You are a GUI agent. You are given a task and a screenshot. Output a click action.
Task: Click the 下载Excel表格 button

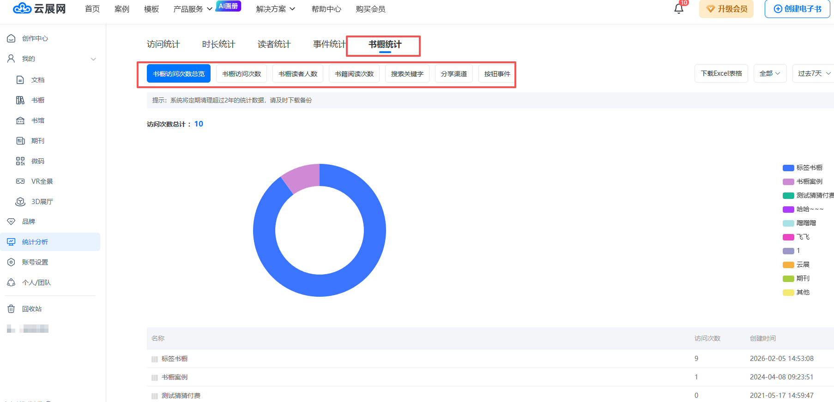click(721, 73)
